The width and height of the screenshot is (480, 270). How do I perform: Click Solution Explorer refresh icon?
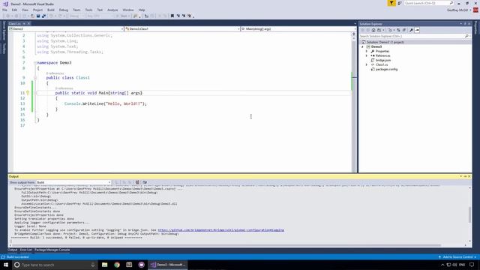[x=398, y=30]
